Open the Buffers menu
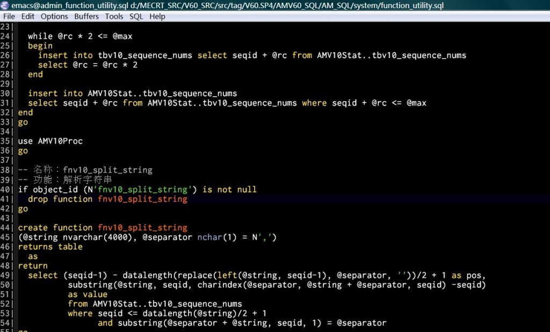This screenshot has width=550, height=332. (x=86, y=16)
